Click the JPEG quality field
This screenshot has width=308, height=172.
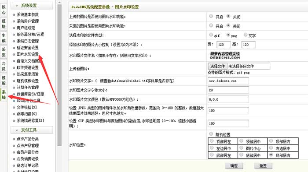(228, 111)
